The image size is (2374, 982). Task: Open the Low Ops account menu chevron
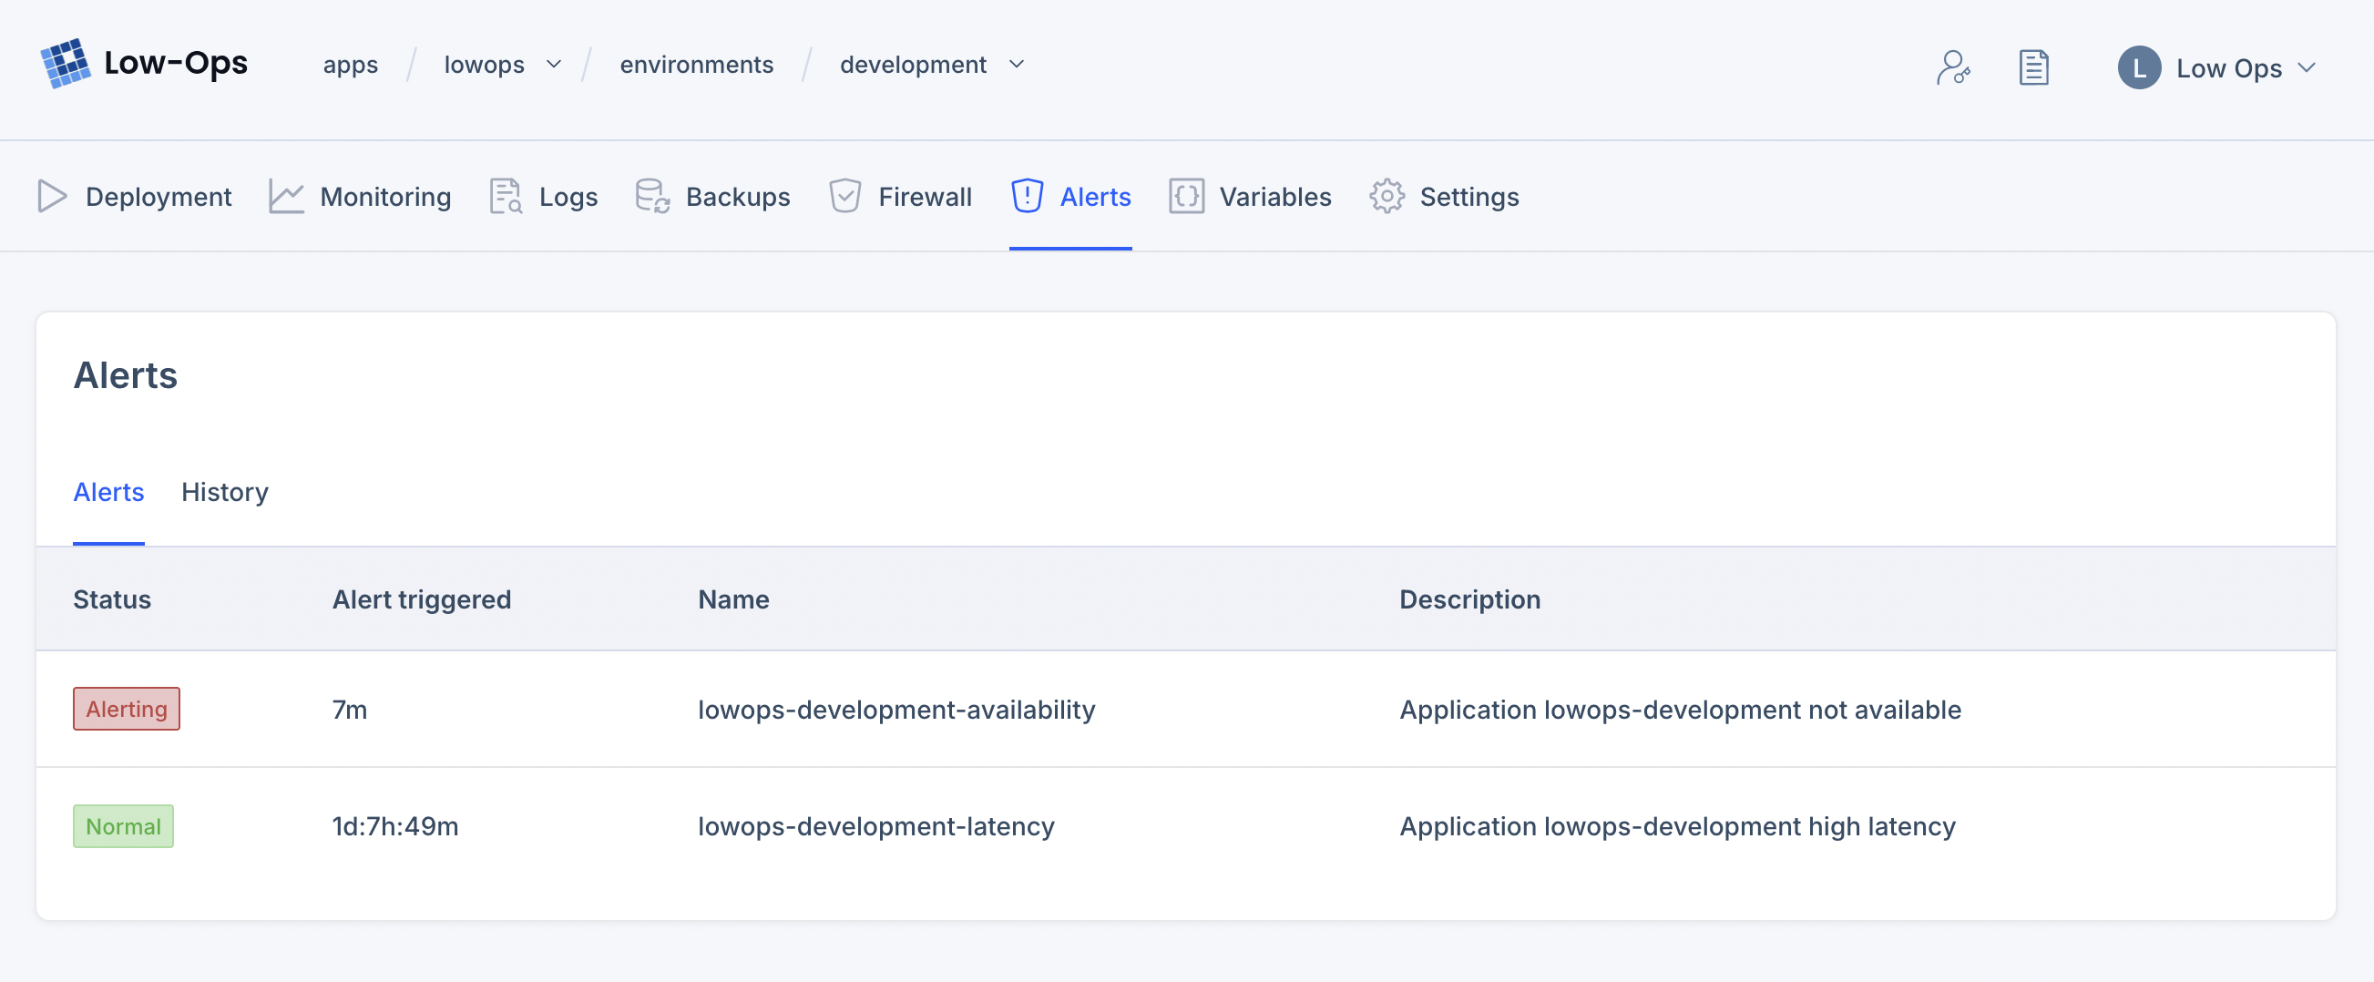pyautogui.click(x=2306, y=68)
